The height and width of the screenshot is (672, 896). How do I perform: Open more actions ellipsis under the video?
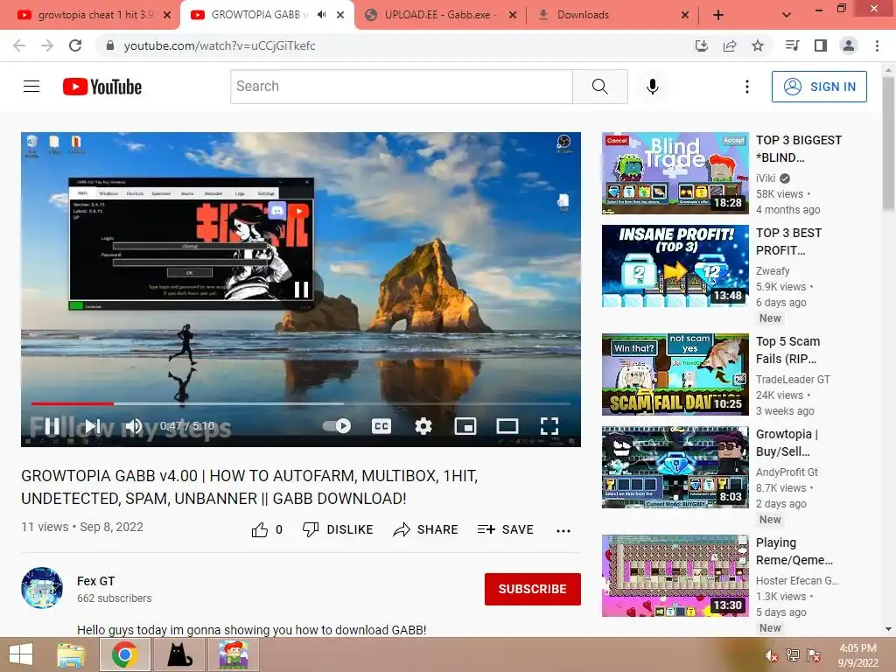coord(563,531)
